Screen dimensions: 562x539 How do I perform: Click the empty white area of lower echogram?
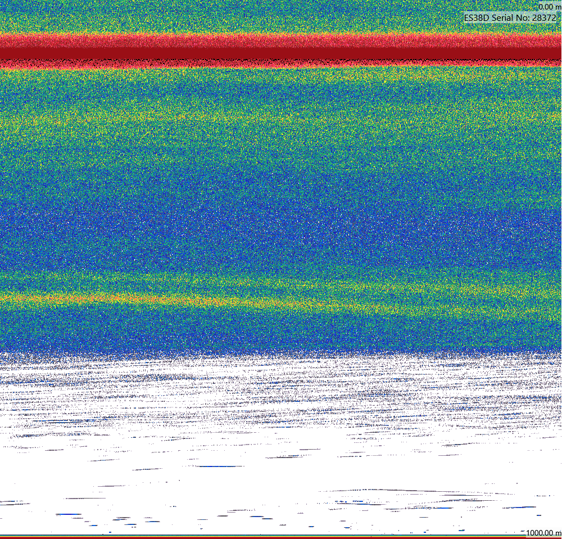click(x=281, y=480)
